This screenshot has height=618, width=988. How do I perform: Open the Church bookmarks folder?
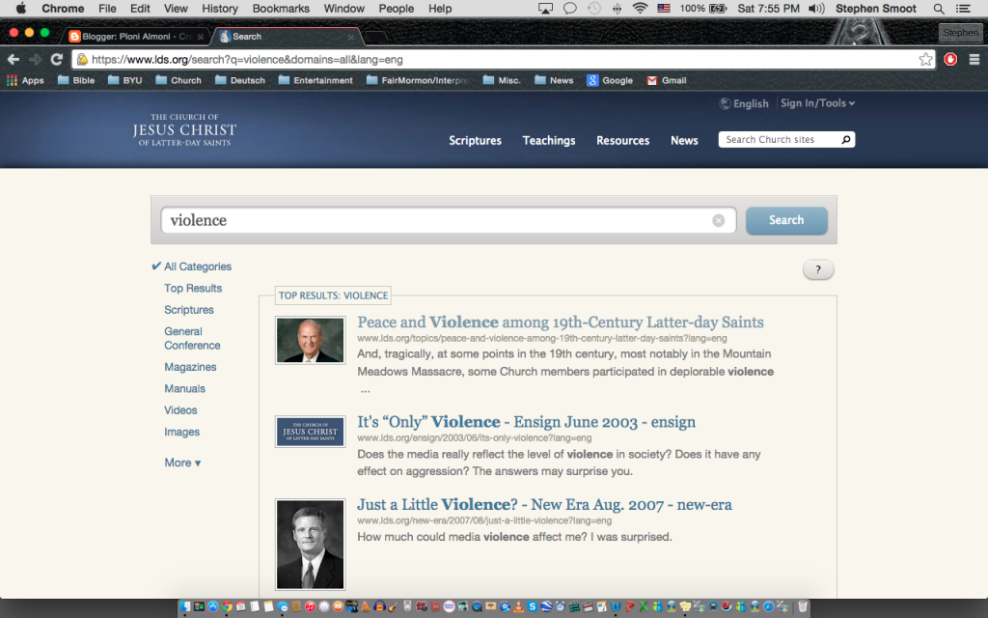[178, 80]
